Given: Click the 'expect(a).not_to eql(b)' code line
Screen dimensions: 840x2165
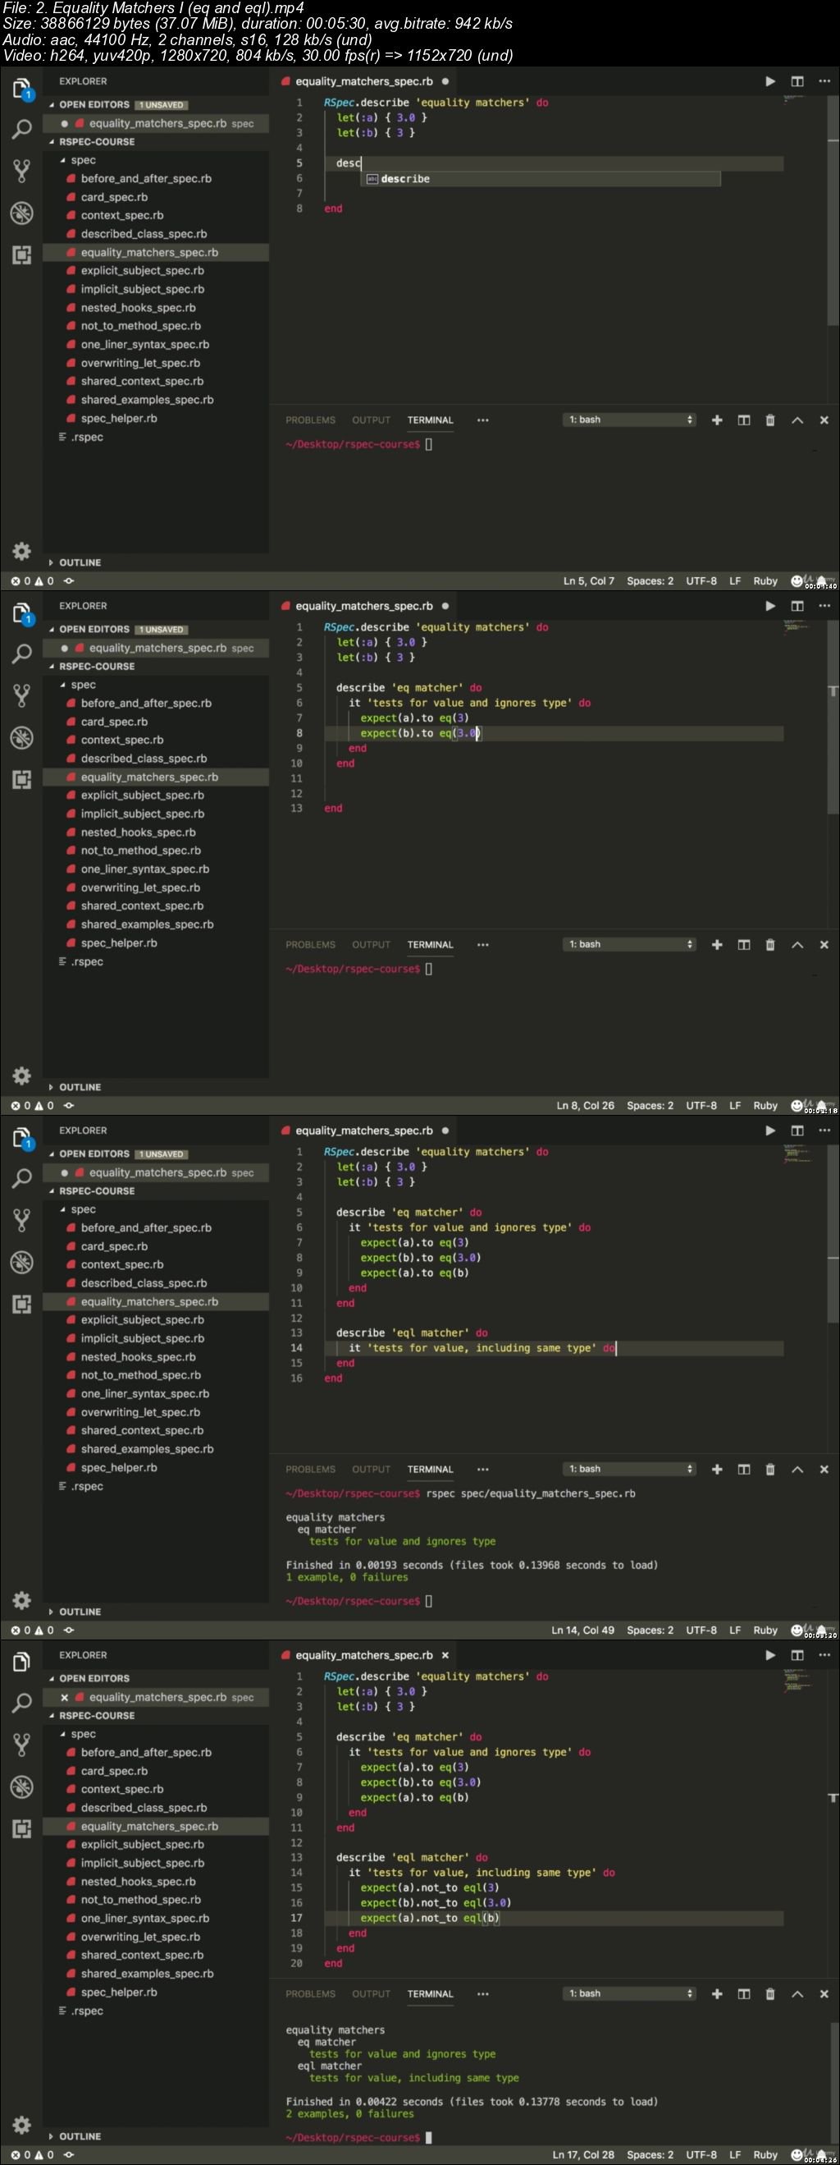Looking at the screenshot, I should (x=430, y=1918).
